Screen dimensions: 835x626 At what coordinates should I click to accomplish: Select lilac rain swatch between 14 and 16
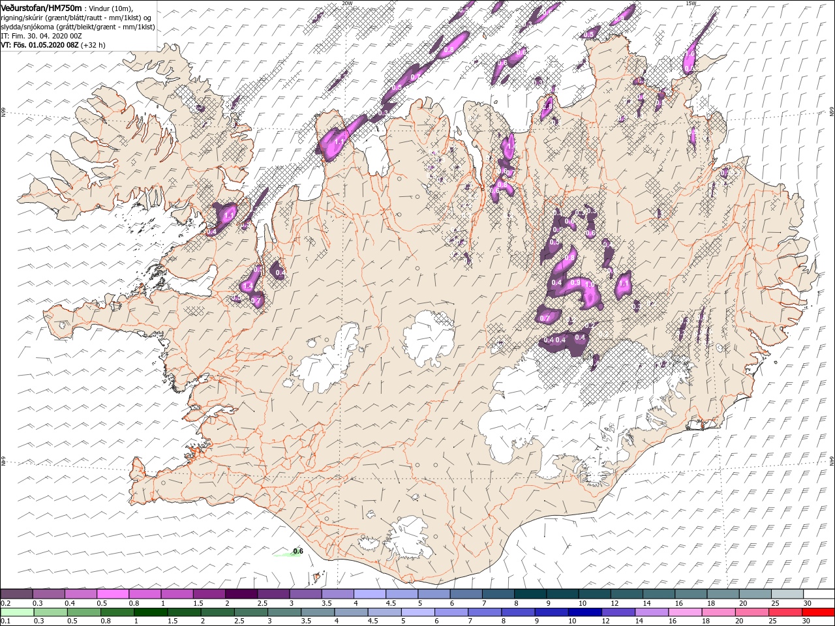650,612
